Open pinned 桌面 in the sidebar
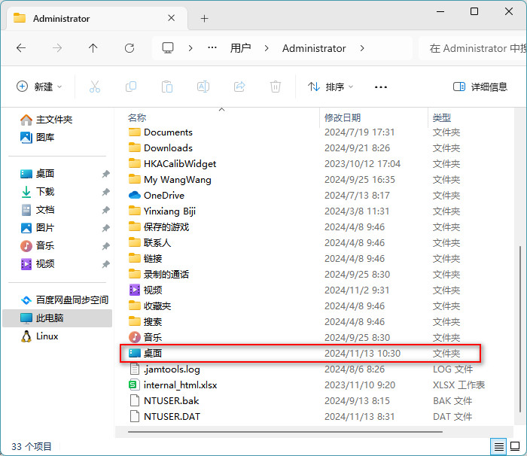Screen dimensions: 527x456 (37, 173)
